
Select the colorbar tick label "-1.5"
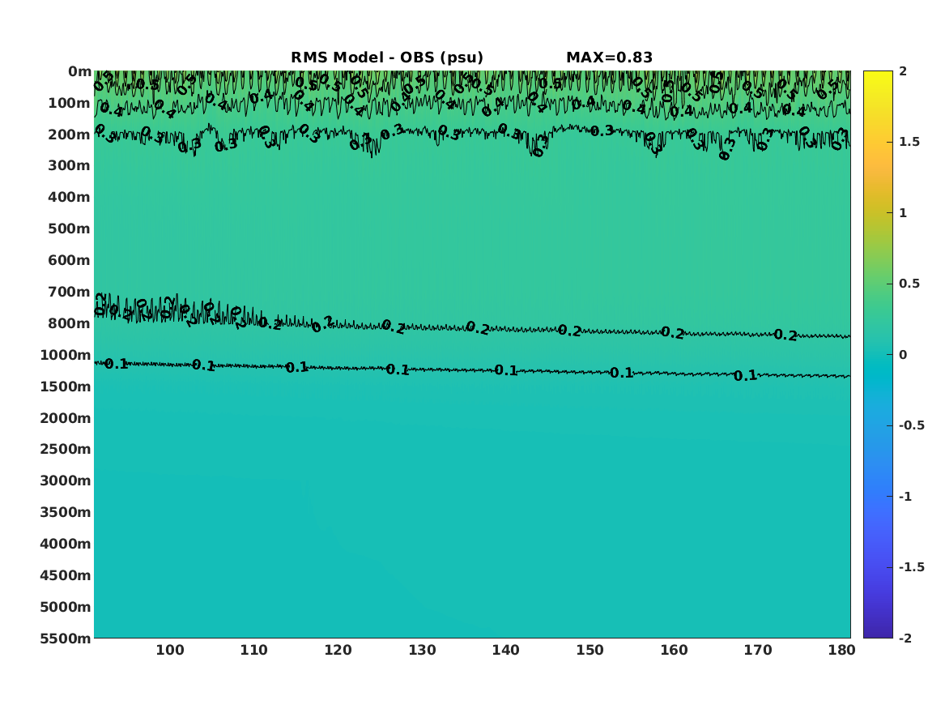pyautogui.click(x=912, y=567)
